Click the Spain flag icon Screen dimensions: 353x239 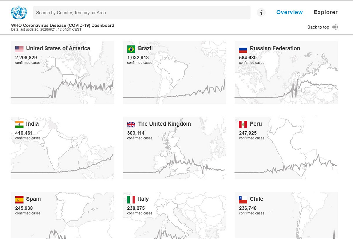point(19,200)
